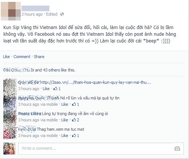Click 'Edited' to view edit history
Viewport: 189px width, 159px height.
[x=52, y=14]
